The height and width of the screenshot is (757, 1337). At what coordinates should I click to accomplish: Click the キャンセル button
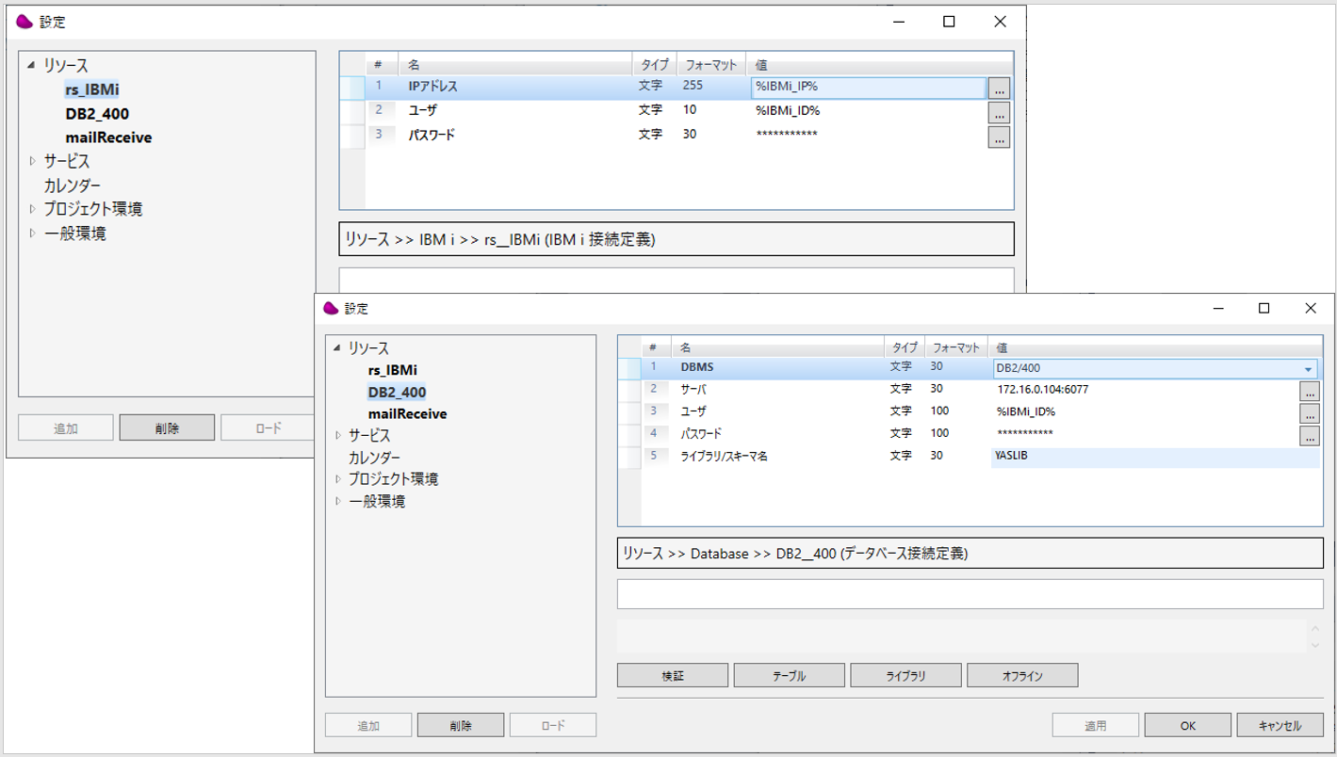click(1280, 725)
